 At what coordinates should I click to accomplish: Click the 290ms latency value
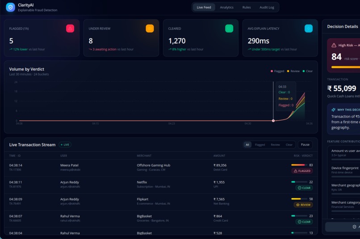tap(258, 41)
